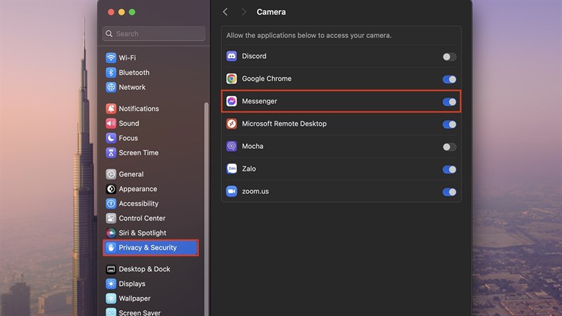Open Wi-Fi settings label
Screen dimensions: 562x316
[x=127, y=58]
